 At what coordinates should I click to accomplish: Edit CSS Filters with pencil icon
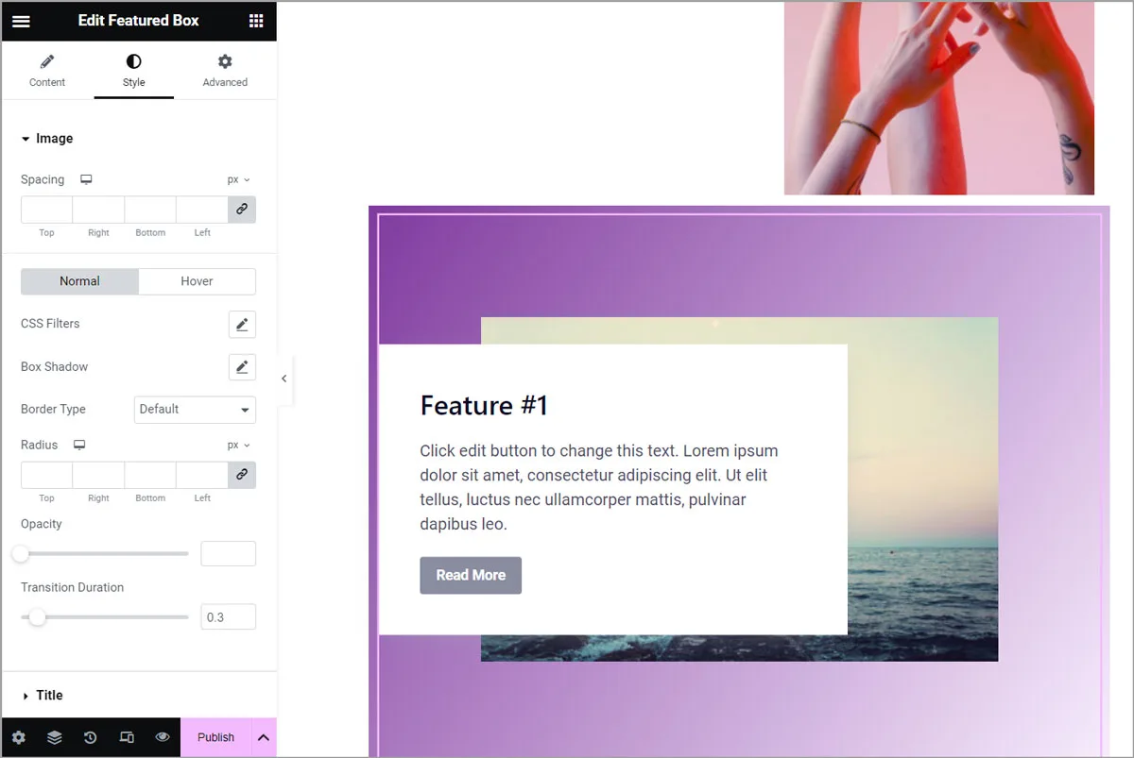242,324
